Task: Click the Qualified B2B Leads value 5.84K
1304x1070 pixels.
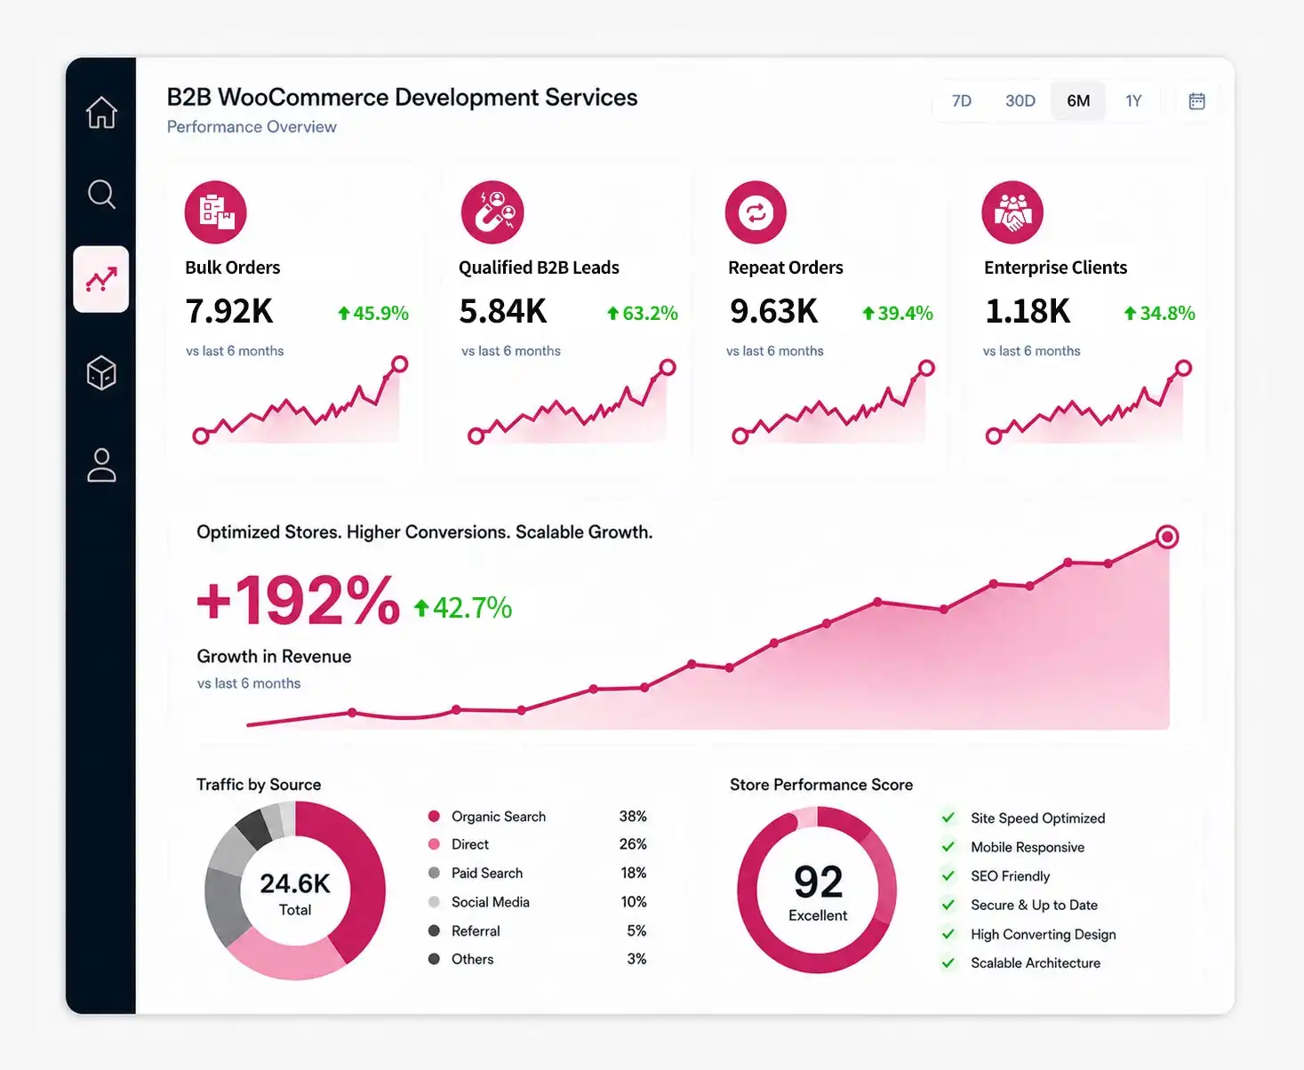Action: tap(503, 311)
